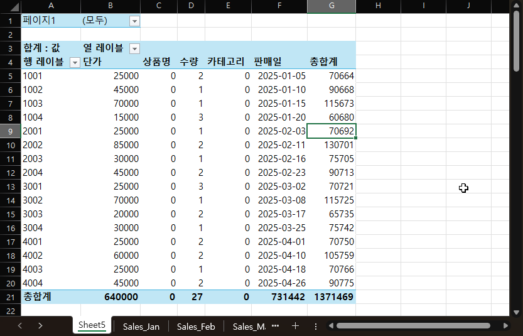Select the 상품명 column label cell

click(159, 62)
